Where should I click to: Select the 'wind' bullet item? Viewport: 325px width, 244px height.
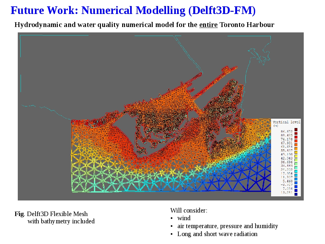184,218
